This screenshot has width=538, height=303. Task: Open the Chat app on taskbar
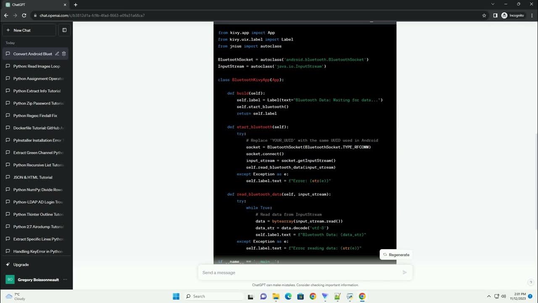[264, 296]
